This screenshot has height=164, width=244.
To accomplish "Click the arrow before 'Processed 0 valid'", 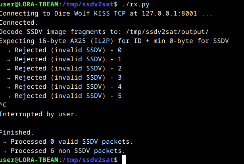I will (5, 142).
